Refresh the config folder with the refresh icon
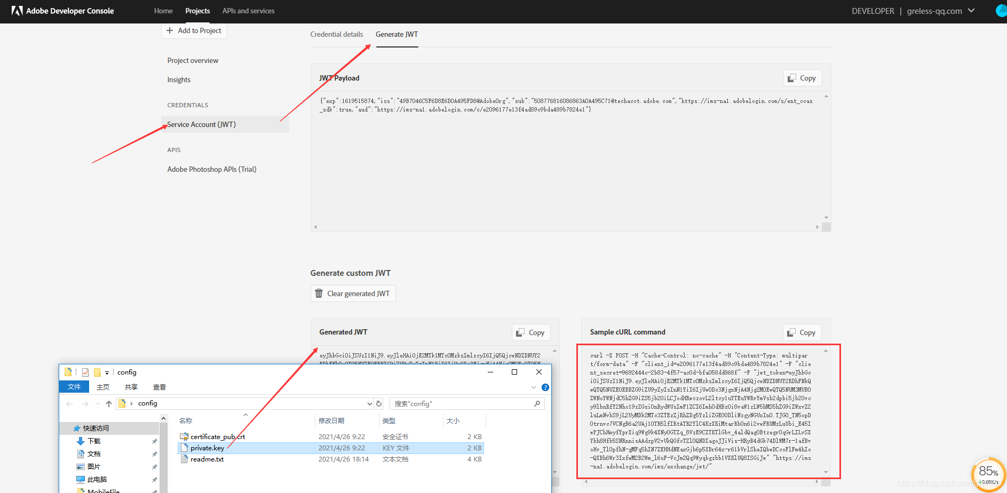Image resolution: width=1007 pixels, height=493 pixels. [x=379, y=403]
